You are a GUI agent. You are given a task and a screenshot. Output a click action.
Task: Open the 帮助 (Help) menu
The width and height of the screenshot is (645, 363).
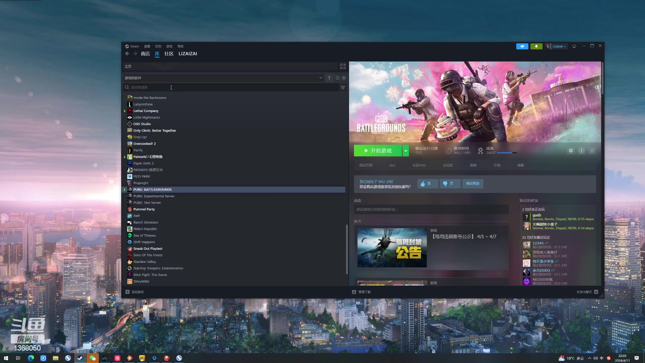180,46
